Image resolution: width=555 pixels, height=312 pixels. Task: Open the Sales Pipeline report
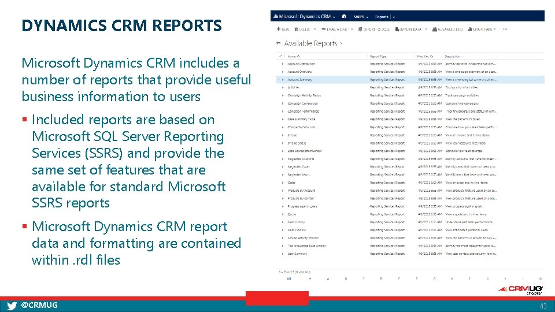296,230
